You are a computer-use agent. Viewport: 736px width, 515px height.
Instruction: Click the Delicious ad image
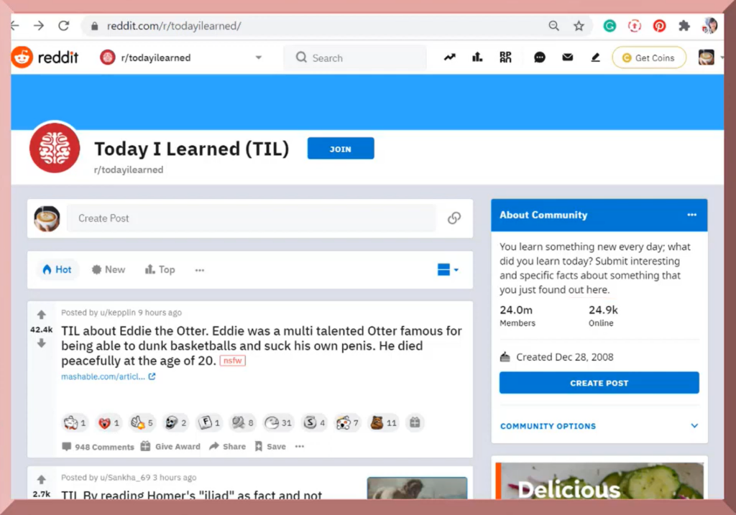click(599, 481)
